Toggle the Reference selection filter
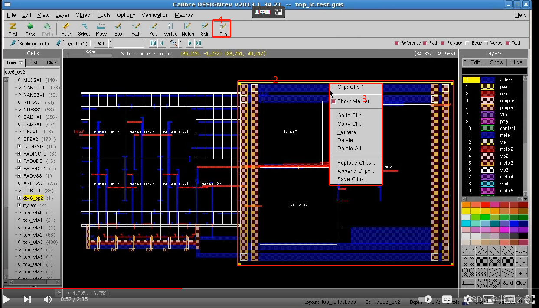 397,43
